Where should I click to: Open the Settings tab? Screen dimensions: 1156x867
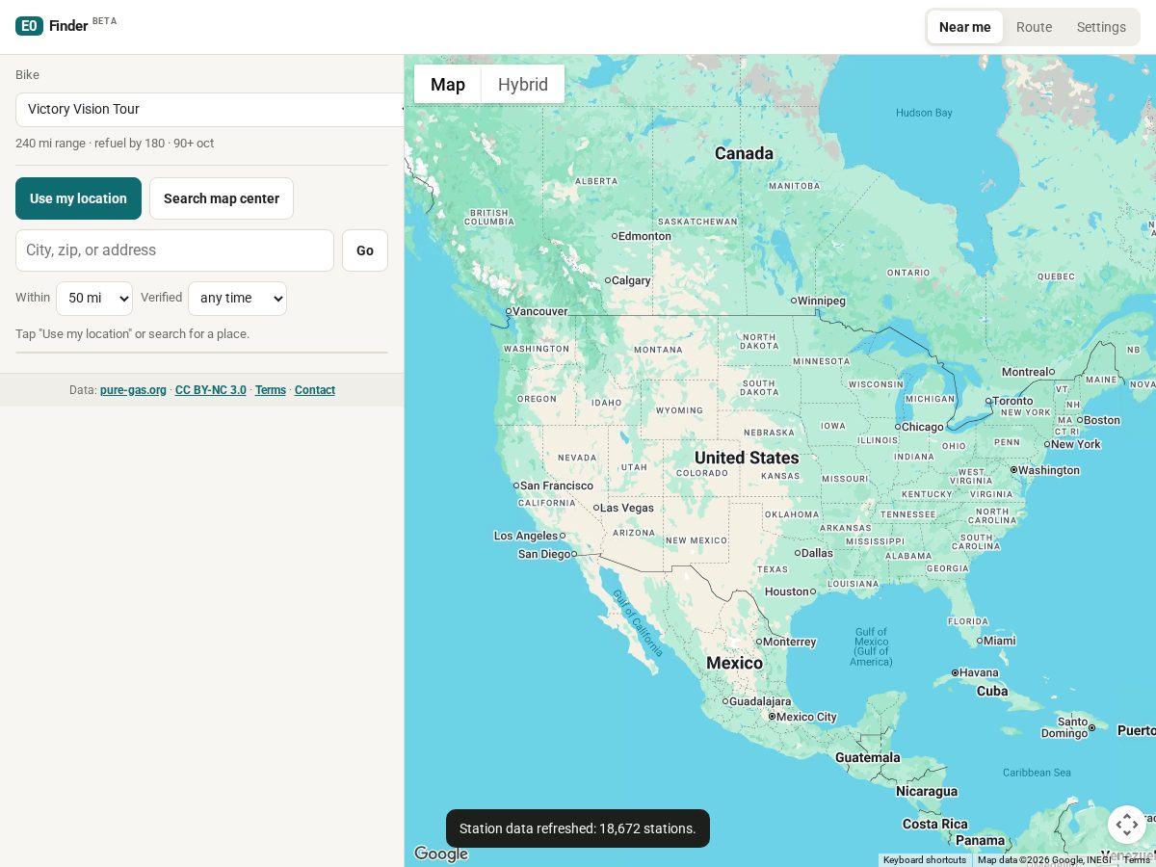click(1101, 27)
